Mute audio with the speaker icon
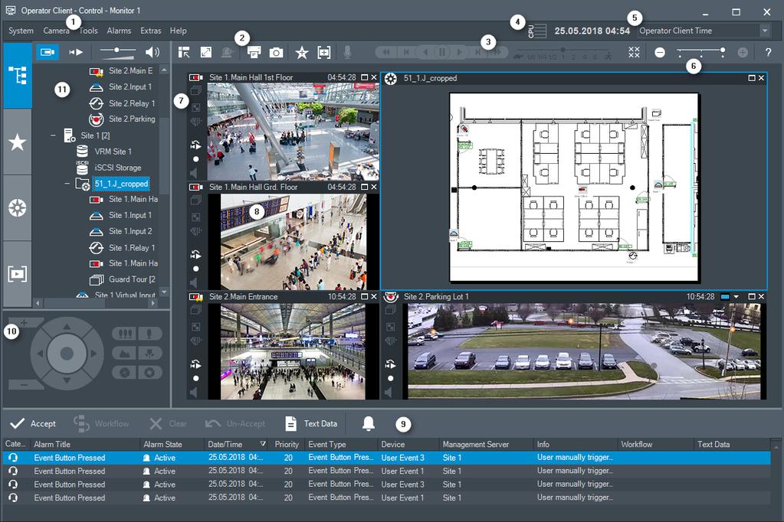This screenshot has width=784, height=522. 152,52
